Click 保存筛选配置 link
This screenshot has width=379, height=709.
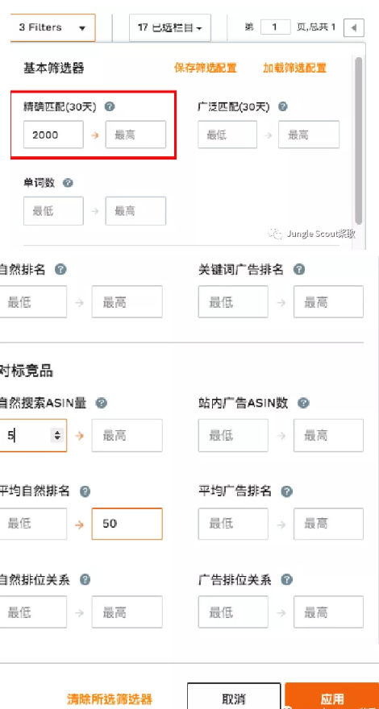point(205,68)
